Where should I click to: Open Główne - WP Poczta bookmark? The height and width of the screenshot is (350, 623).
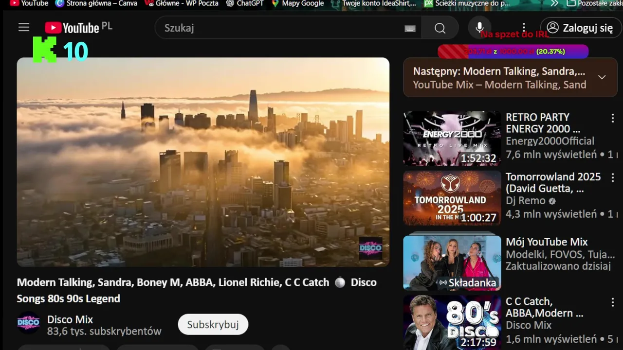pos(182,3)
